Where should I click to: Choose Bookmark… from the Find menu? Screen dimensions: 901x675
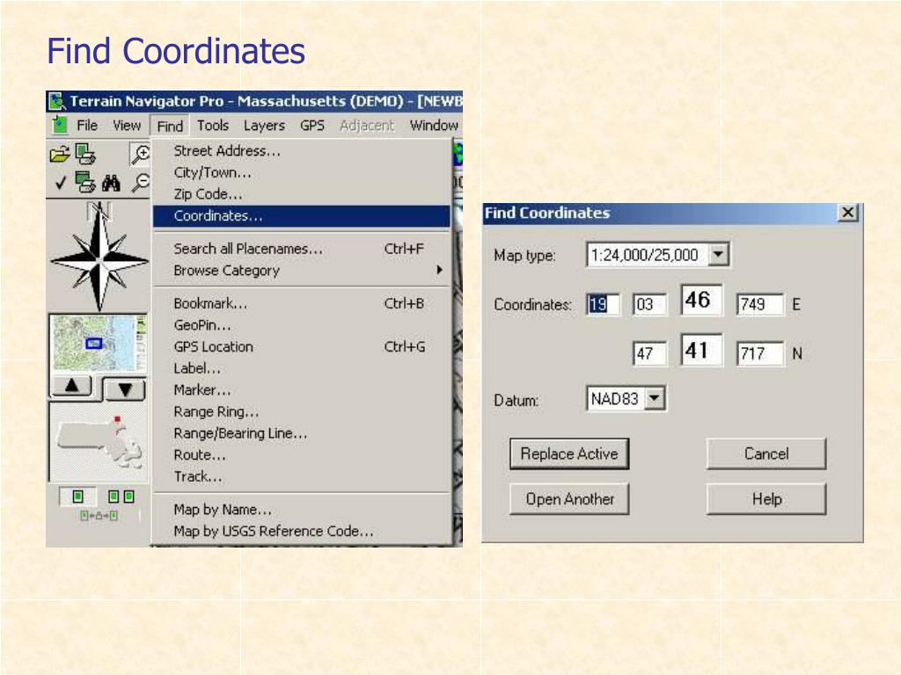tap(301, 303)
